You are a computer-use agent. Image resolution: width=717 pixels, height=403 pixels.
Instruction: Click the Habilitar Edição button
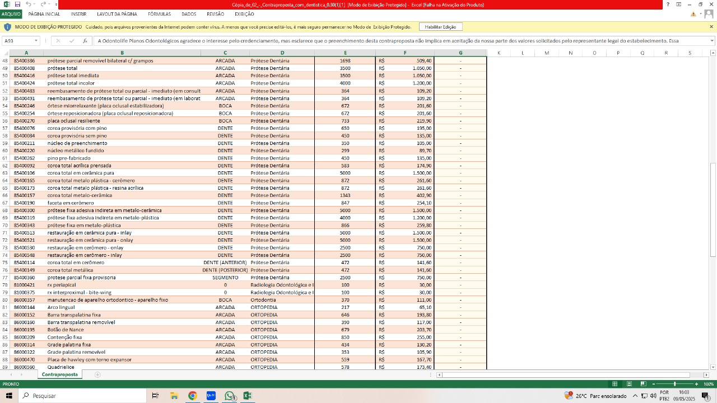pyautogui.click(x=440, y=27)
